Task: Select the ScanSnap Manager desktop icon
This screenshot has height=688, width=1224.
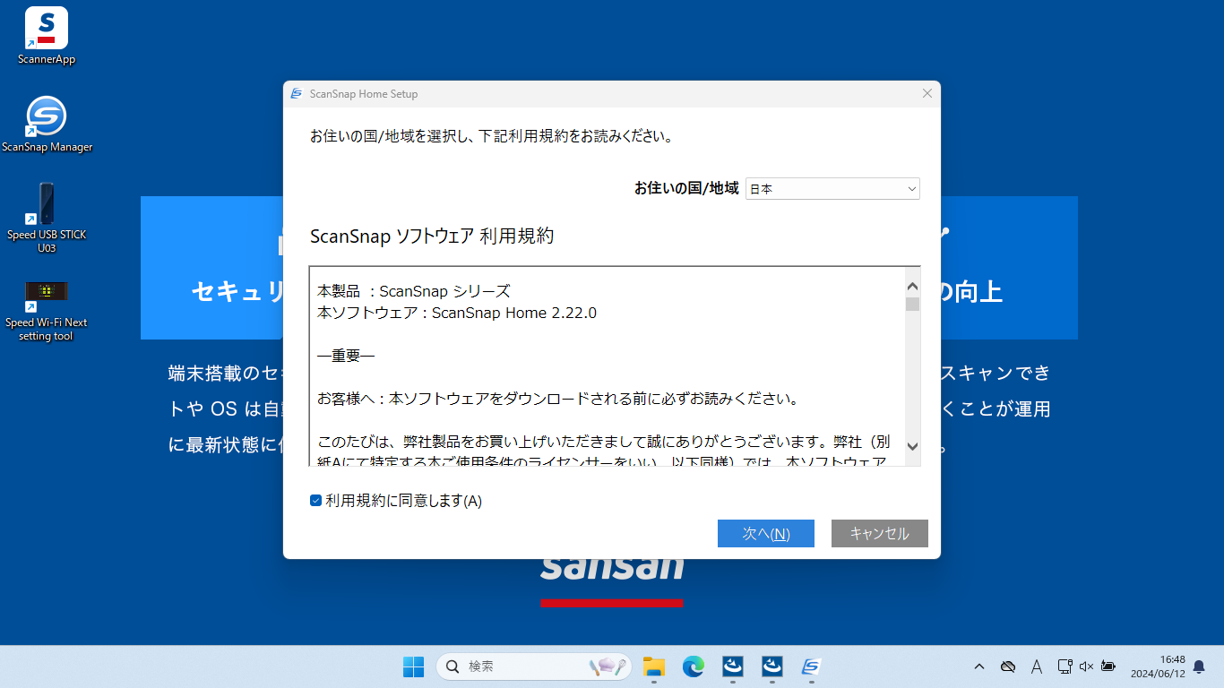Action: pyautogui.click(x=47, y=124)
